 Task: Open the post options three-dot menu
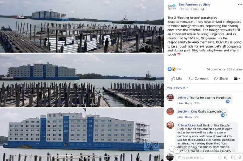(240, 4)
